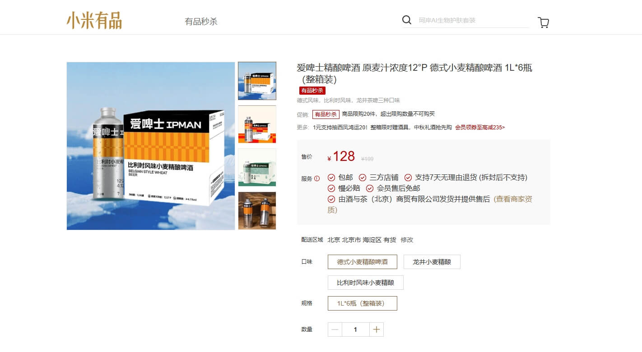This screenshot has height=352, width=642.
Task: Click the shopping cart icon
Action: coord(544,22)
